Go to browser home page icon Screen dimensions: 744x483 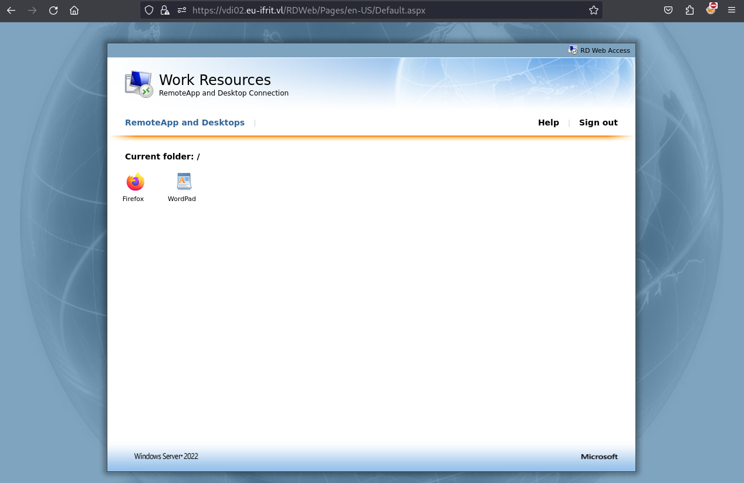click(x=74, y=10)
